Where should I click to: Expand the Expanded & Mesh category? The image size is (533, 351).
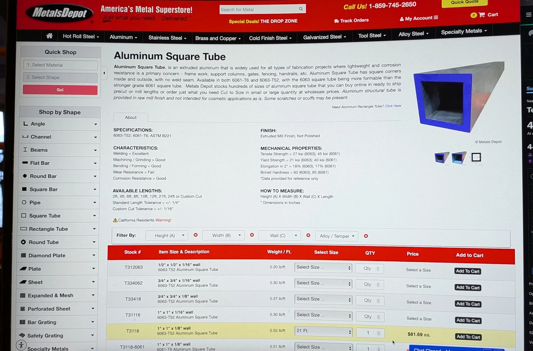[x=57, y=295]
